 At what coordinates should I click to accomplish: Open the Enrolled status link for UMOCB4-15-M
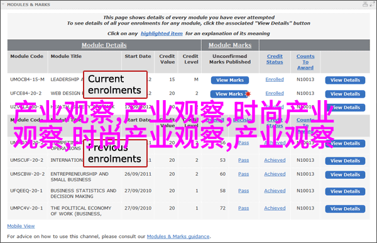click(x=275, y=79)
